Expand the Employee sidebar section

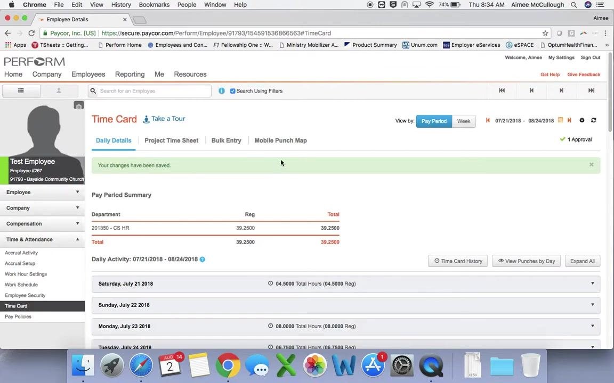(42, 192)
